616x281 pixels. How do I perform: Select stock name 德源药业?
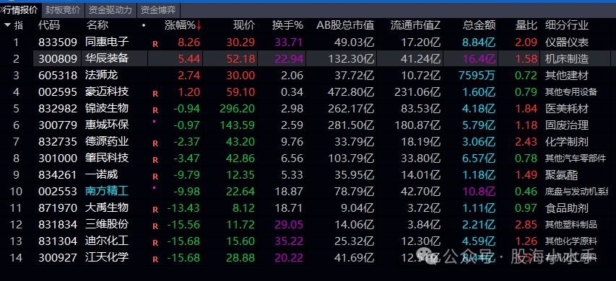[107, 141]
